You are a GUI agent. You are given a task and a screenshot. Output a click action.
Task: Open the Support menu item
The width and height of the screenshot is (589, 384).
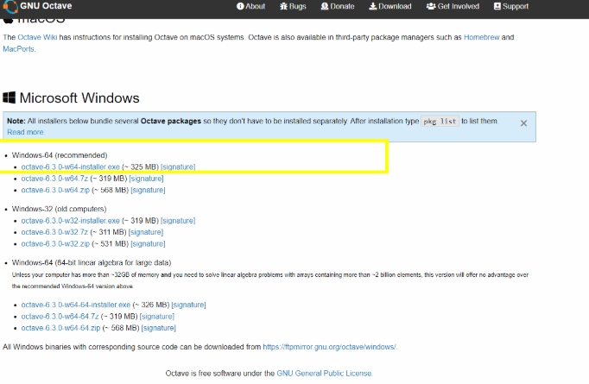(511, 6)
